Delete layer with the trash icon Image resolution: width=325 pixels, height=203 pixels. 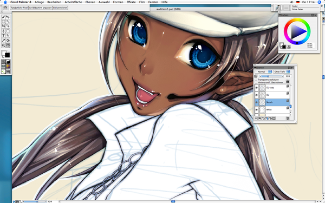pyautogui.click(x=288, y=118)
